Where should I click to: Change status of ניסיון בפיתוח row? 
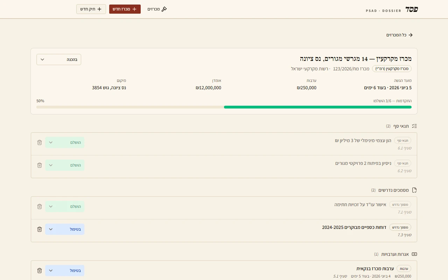(65, 165)
